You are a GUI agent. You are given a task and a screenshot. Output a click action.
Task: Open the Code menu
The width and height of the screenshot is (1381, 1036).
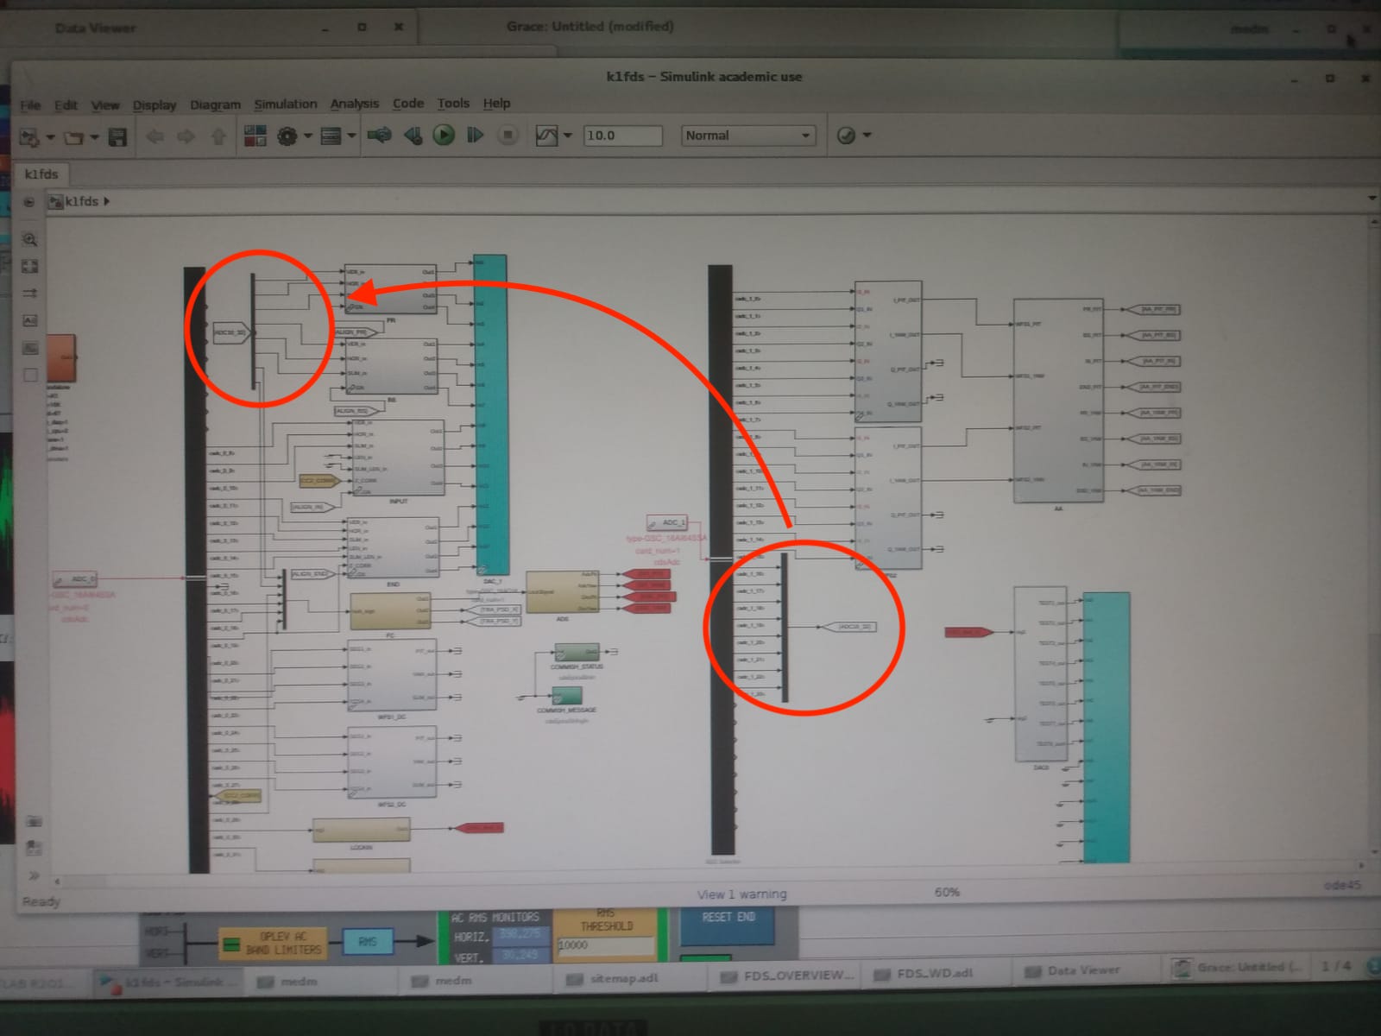(408, 103)
